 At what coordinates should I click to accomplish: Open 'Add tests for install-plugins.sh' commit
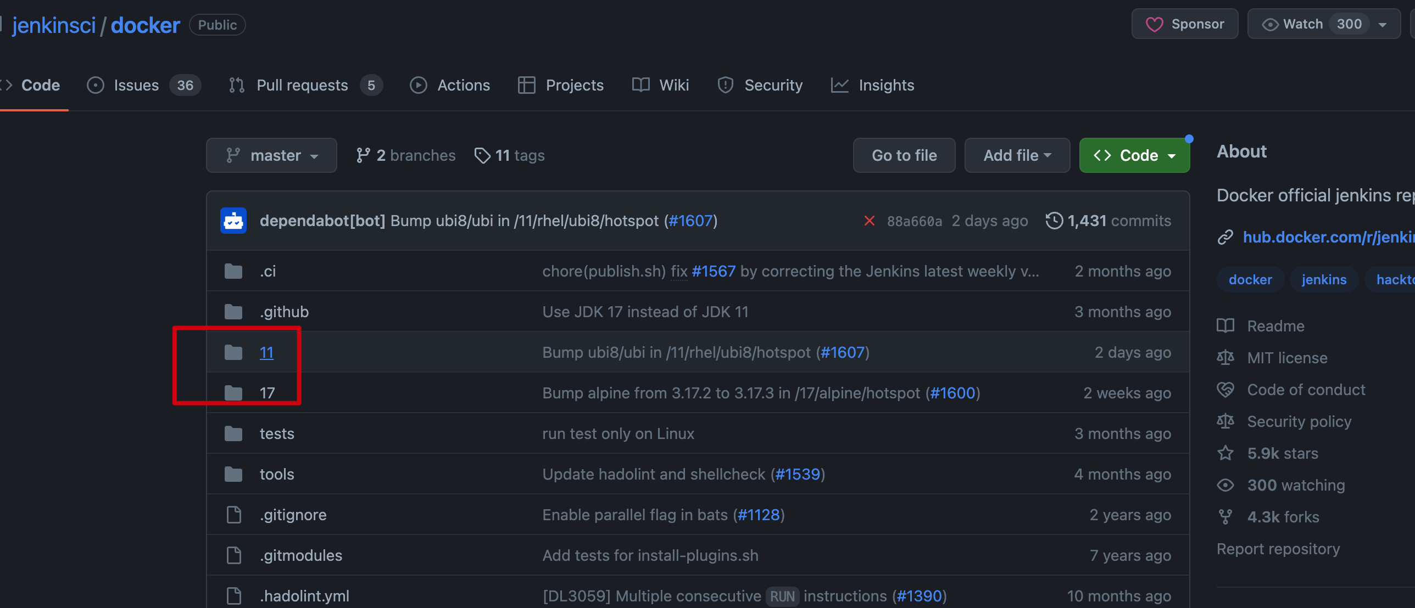(x=650, y=555)
